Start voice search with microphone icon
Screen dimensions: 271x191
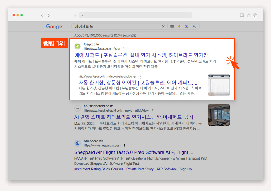coord(179,26)
